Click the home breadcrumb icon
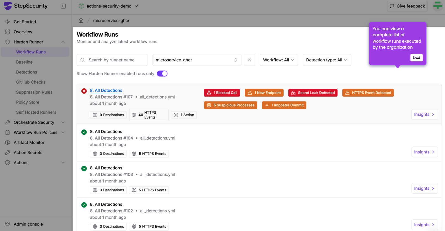Screen dimensions: 445x231 [81, 20]
